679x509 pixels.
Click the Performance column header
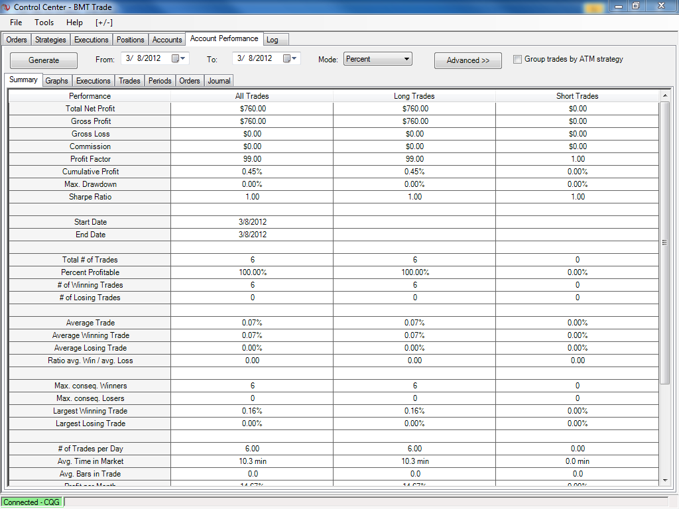click(90, 96)
